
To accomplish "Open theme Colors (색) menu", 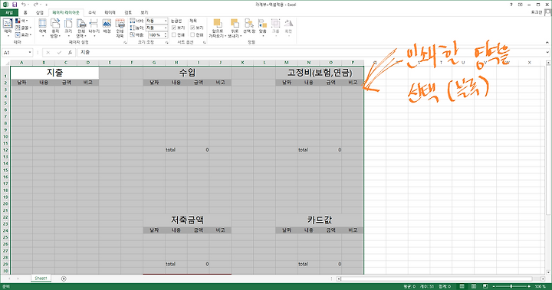I will pyautogui.click(x=21, y=21).
